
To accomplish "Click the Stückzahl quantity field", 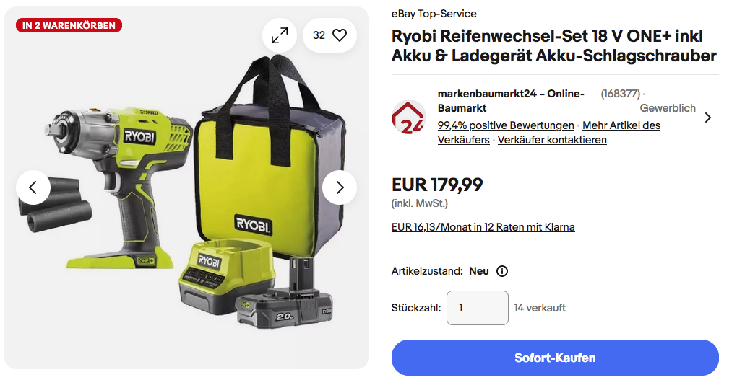I will pos(477,308).
